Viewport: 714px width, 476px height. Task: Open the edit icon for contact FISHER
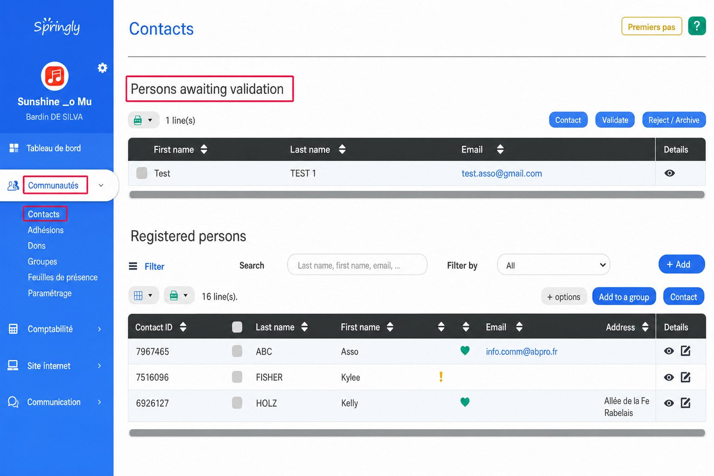tap(686, 377)
